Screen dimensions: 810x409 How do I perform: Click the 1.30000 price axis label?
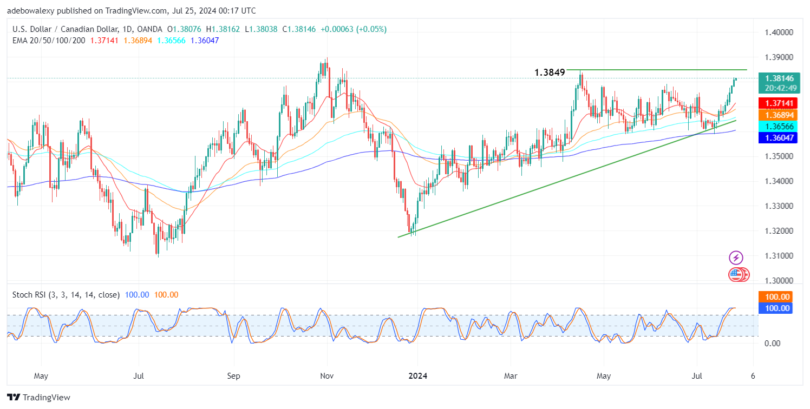[779, 281]
